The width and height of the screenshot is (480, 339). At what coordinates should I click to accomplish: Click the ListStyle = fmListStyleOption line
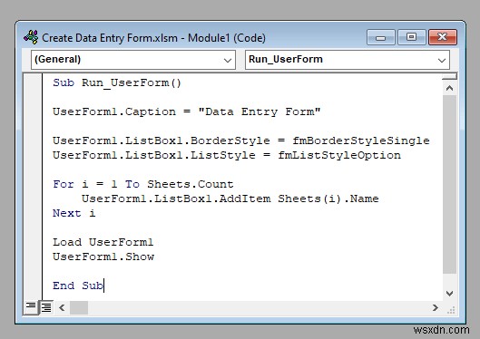pyautogui.click(x=227, y=155)
